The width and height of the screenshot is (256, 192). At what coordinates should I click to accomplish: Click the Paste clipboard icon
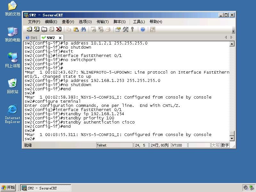click(x=76, y=29)
